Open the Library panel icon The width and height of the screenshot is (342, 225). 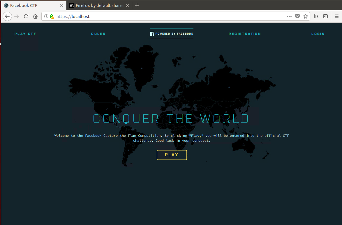click(x=316, y=16)
